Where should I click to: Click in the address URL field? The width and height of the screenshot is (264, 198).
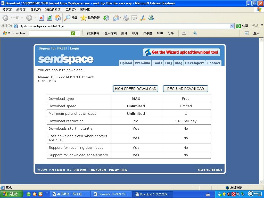tap(124, 26)
